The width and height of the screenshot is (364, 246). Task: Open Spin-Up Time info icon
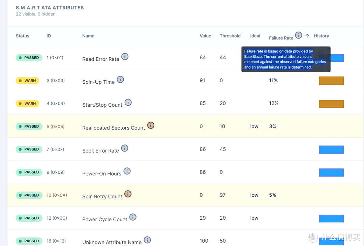(x=120, y=80)
